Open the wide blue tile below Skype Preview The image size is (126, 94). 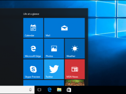coord(44,83)
